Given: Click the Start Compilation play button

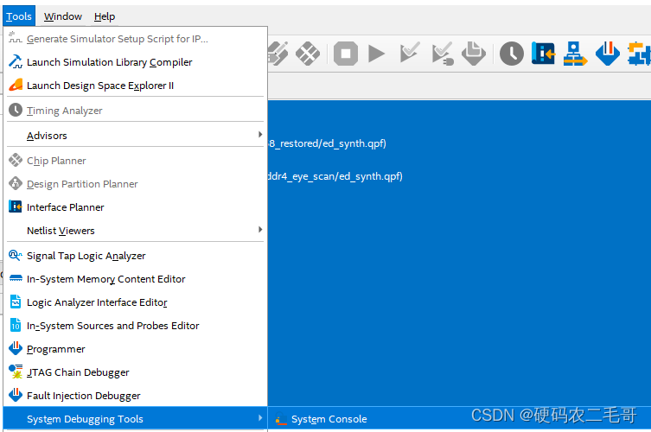Looking at the screenshot, I should 376,54.
